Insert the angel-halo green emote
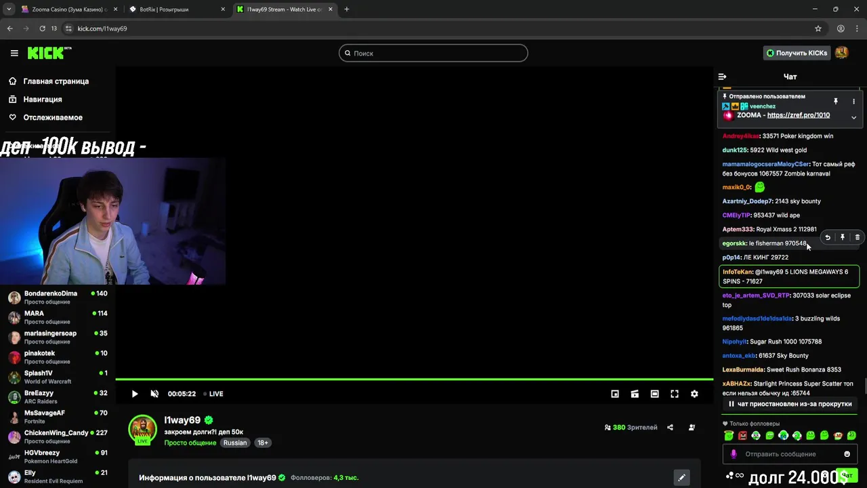 [x=729, y=436]
